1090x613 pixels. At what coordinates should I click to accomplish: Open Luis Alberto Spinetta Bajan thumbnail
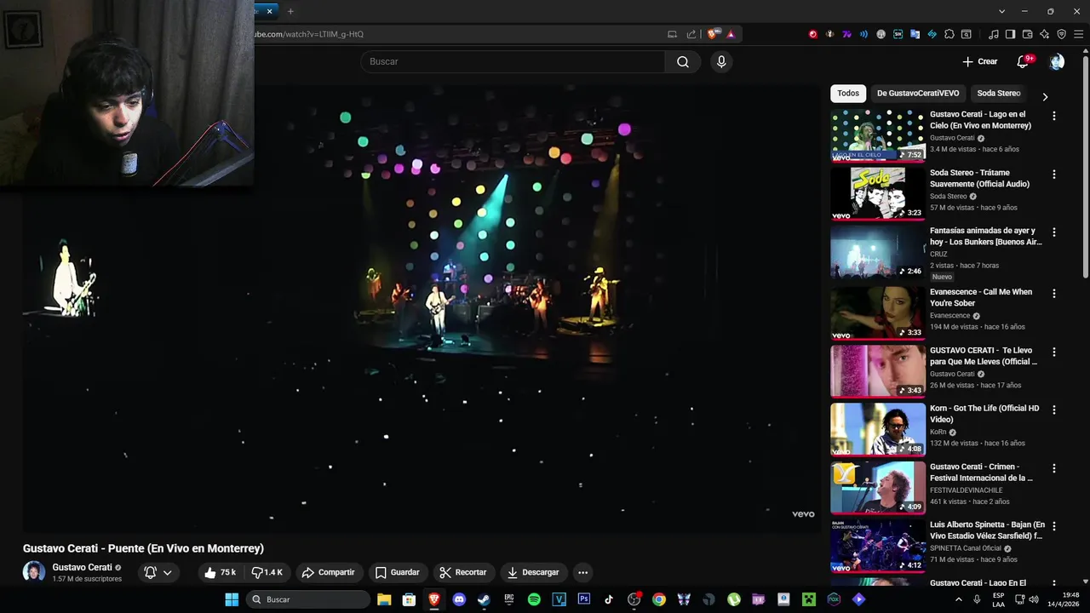point(878,546)
